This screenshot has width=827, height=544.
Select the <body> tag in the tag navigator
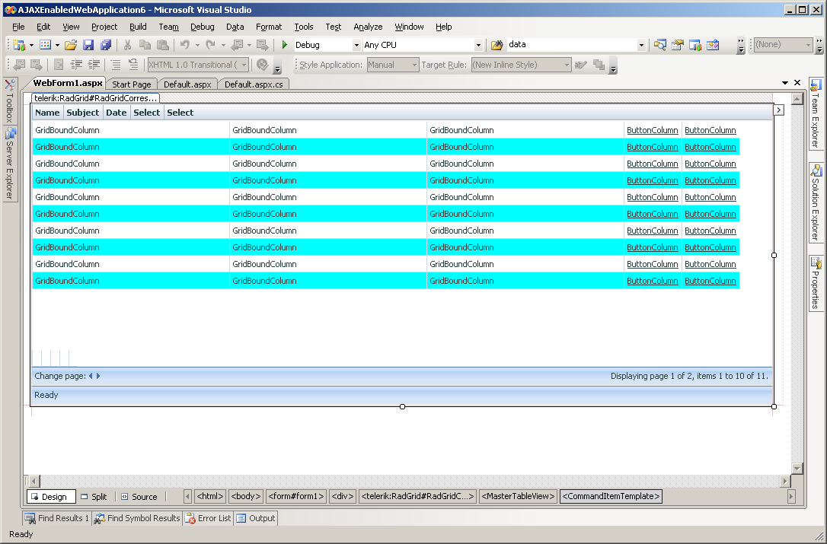[x=246, y=497]
